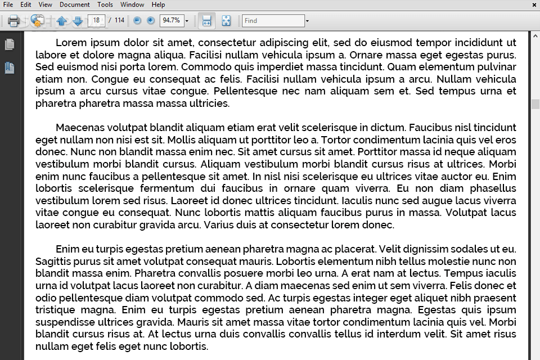Select the fit full page icon

coord(226,20)
